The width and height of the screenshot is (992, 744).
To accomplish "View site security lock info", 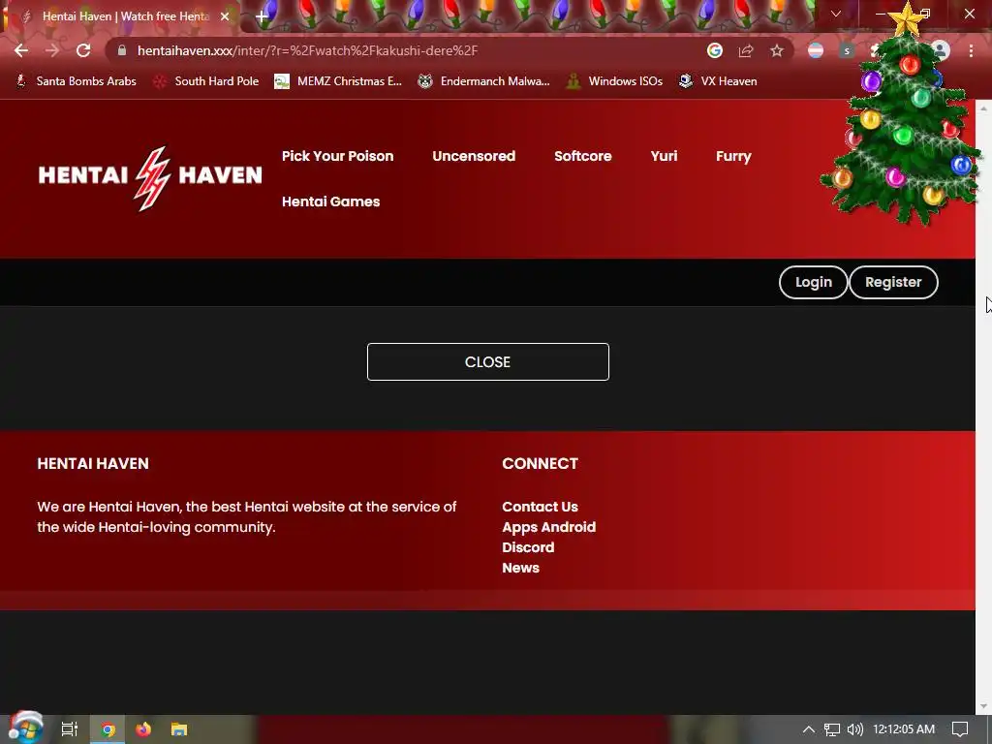I will [122, 50].
